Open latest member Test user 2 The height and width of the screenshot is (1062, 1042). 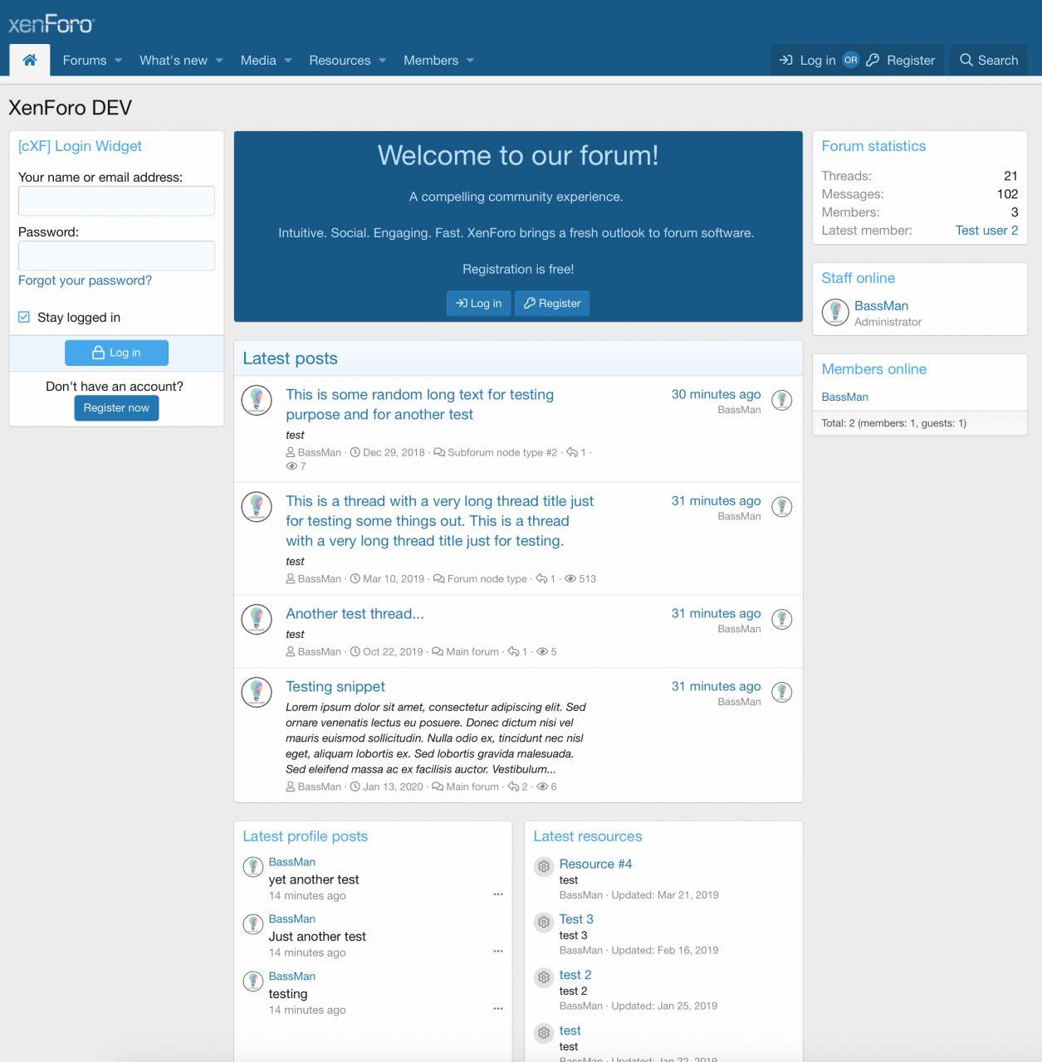point(986,231)
